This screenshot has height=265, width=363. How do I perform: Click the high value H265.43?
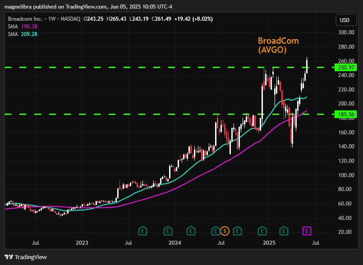116,19
